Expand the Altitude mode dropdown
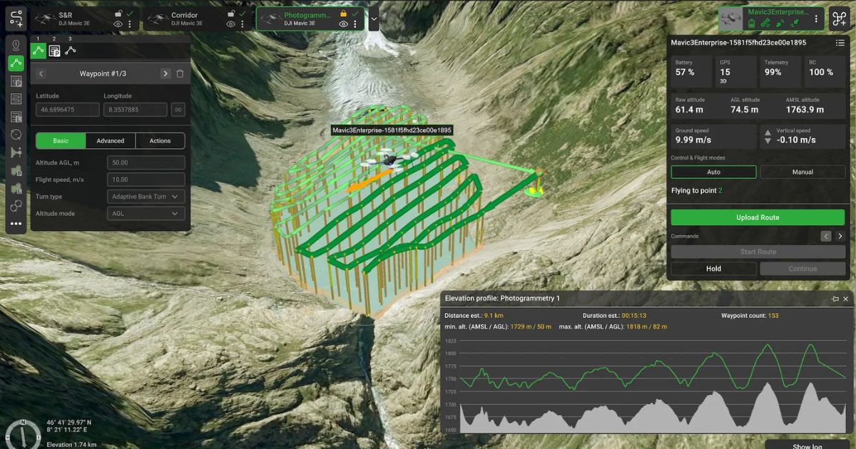This screenshot has height=449, width=856. coord(146,214)
